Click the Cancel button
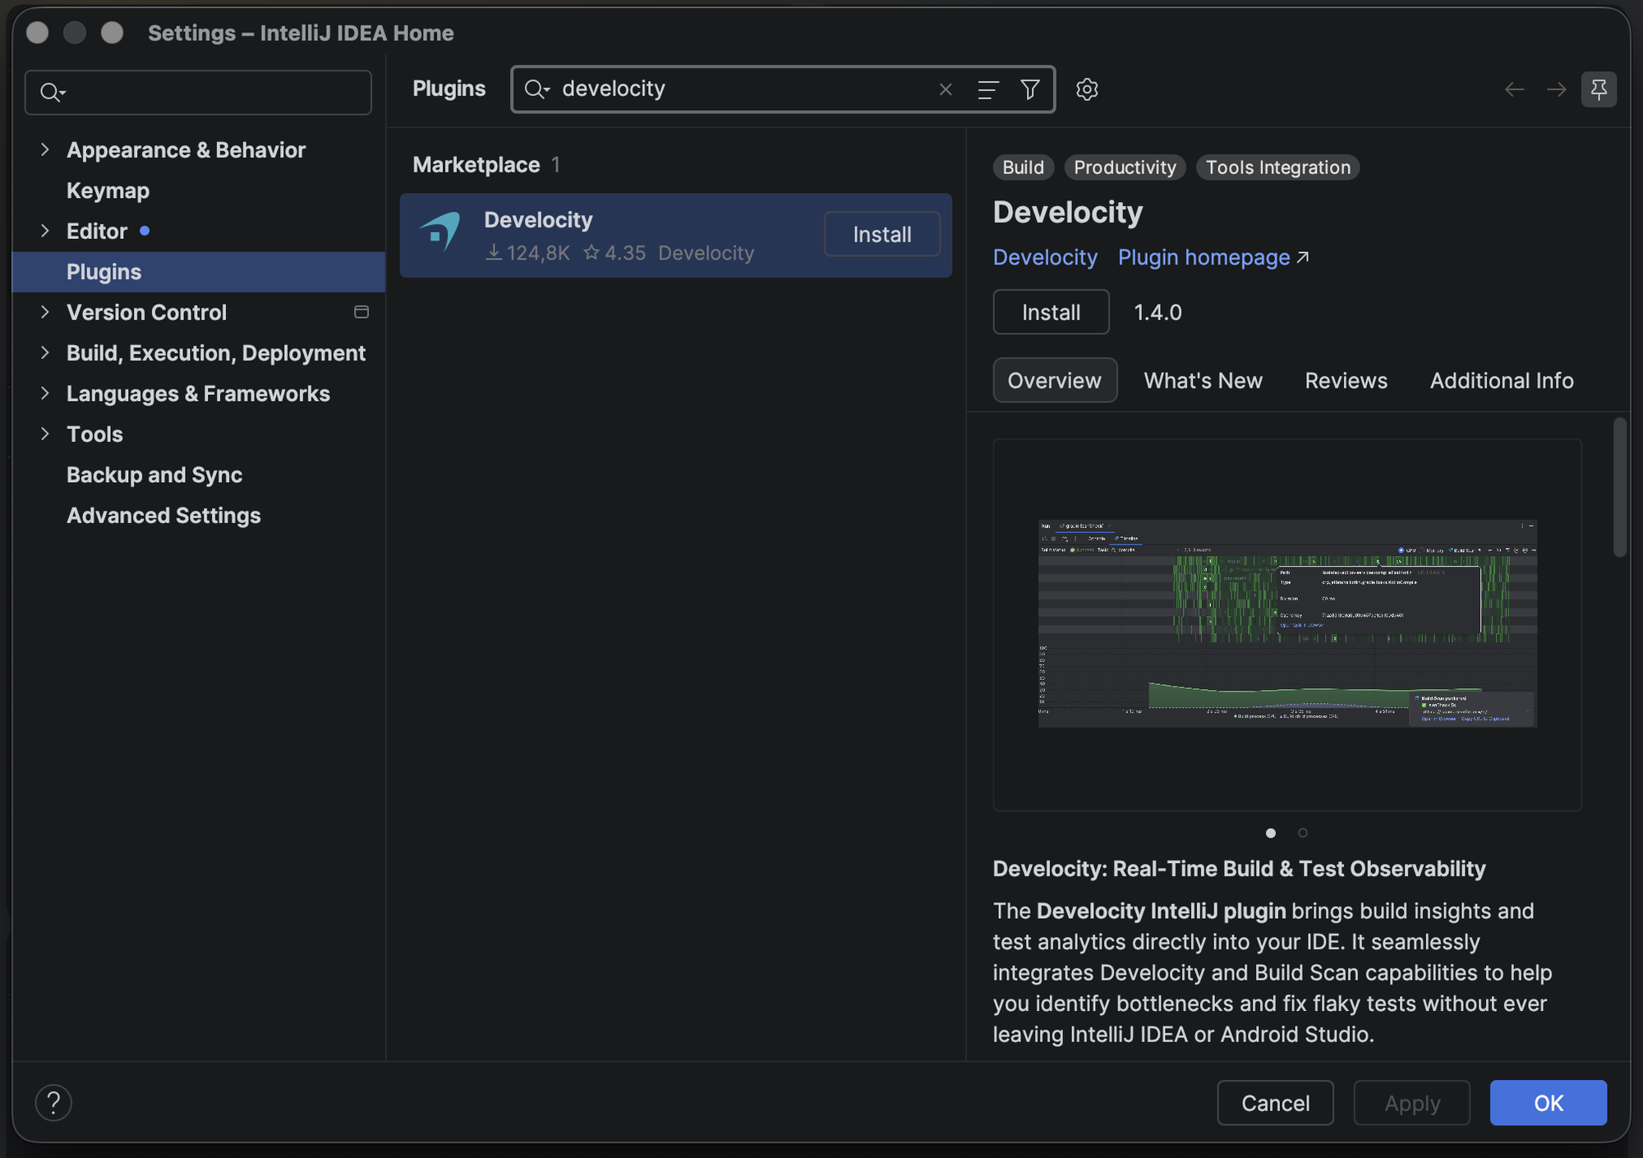 coord(1275,1102)
